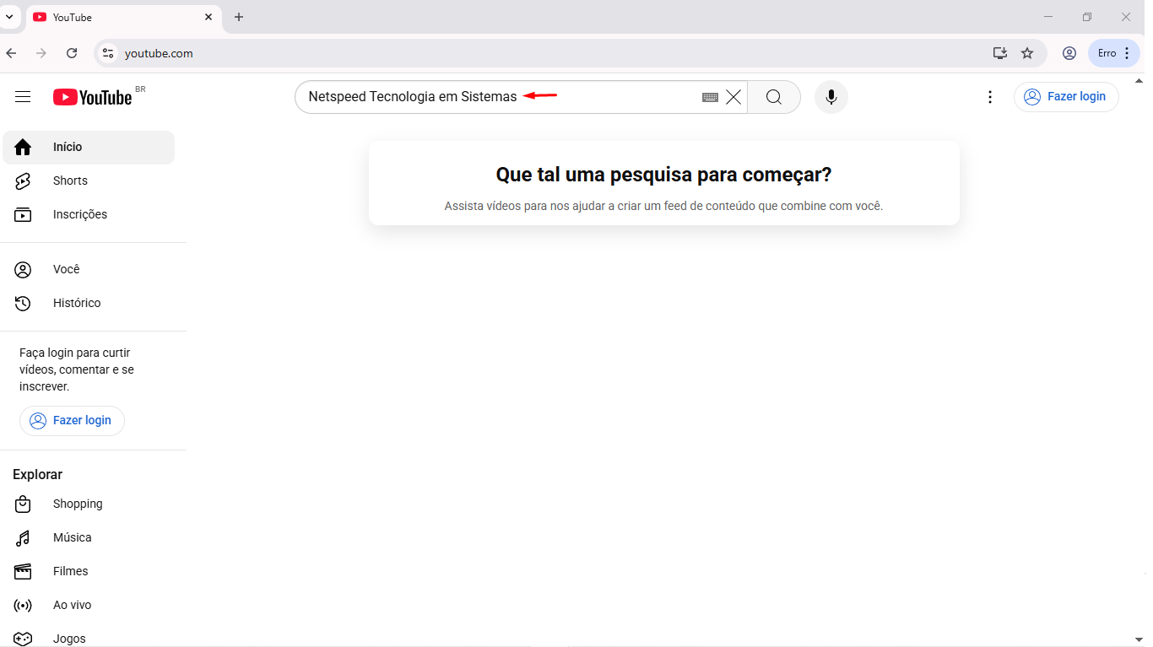The width and height of the screenshot is (1153, 647).
Task: Select Histórico from the sidebar
Action: [x=76, y=303]
